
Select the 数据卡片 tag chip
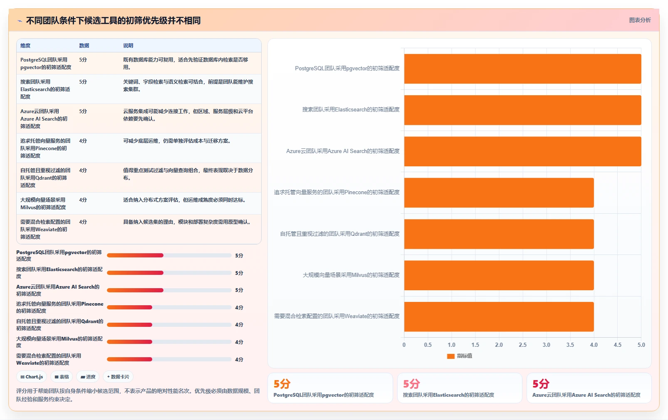(118, 377)
